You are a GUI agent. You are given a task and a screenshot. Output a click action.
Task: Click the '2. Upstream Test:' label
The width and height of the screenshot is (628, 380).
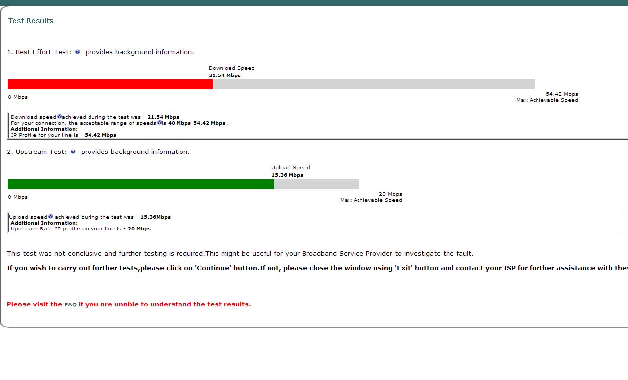click(37, 152)
